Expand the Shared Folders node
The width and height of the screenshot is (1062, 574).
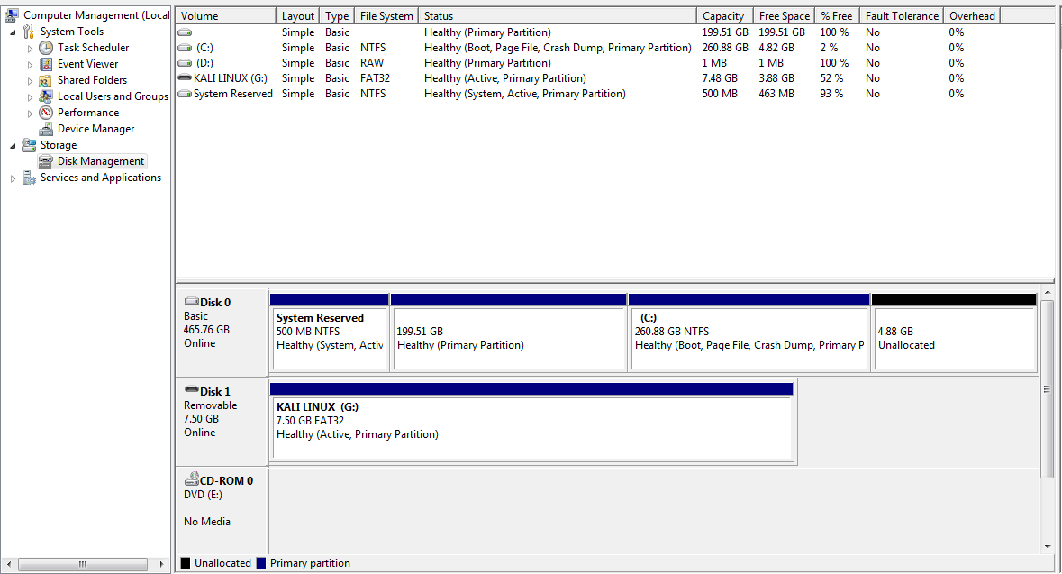30,80
